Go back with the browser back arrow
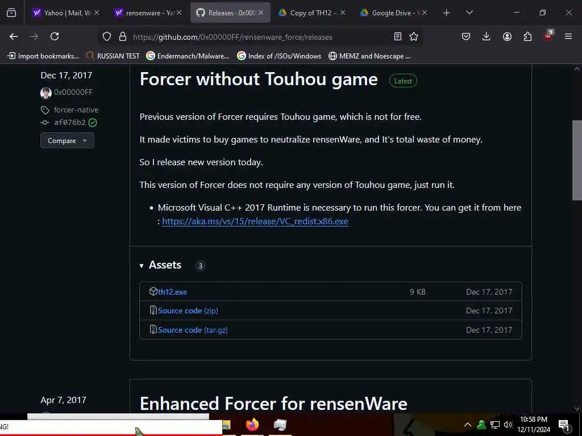The height and width of the screenshot is (436, 582). pyautogui.click(x=14, y=36)
